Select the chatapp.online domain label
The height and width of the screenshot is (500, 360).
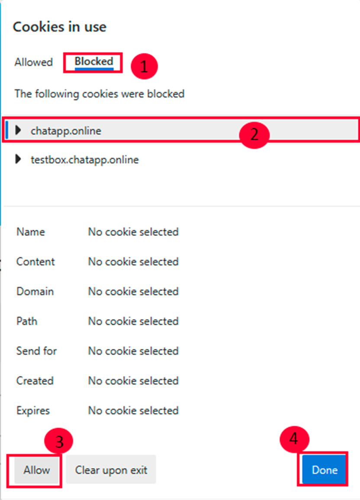[66, 131]
